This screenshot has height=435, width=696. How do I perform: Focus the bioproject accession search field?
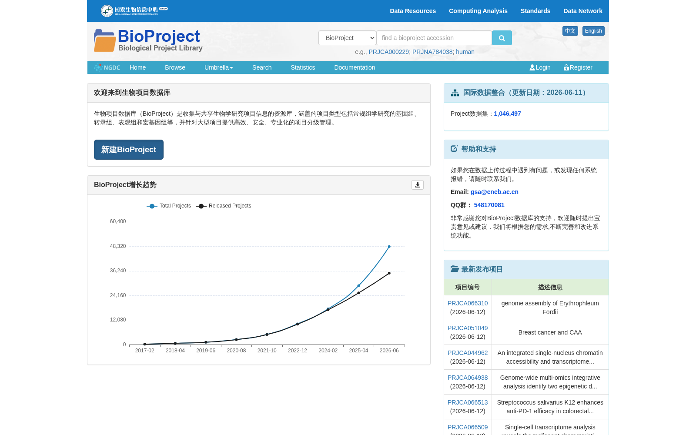tap(434, 38)
